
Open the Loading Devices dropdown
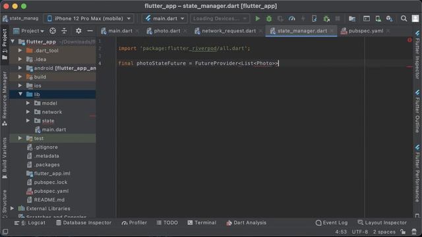click(220, 18)
